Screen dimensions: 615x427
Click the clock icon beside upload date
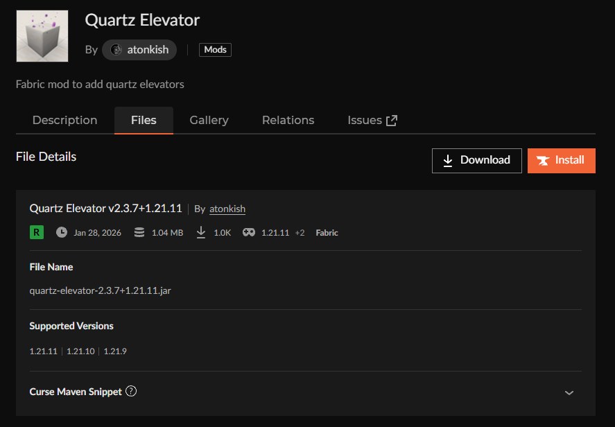(62, 233)
